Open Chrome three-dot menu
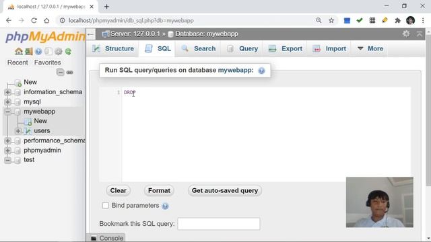431x242 pixels. point(423,20)
